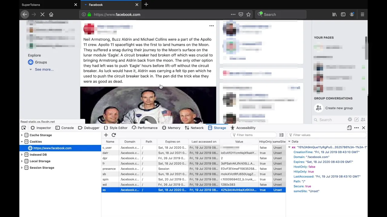Collapse the xs cookie details triangle

click(289, 147)
